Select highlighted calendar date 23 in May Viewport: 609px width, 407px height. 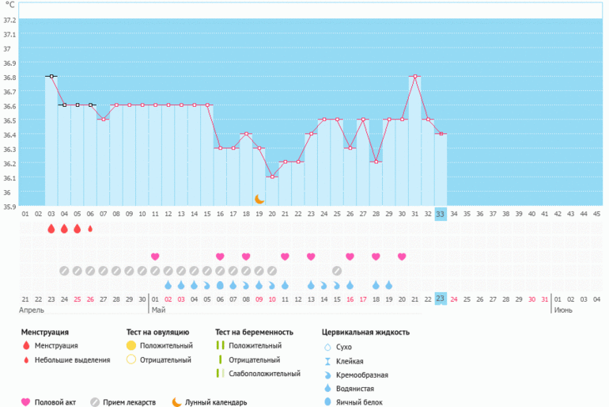(x=441, y=299)
